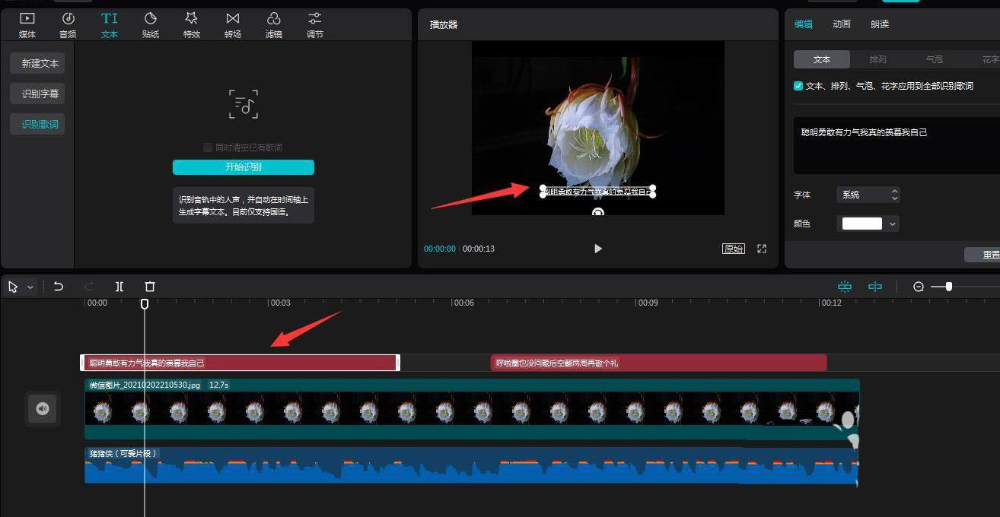
Task: Click the white color swatch
Action: click(x=861, y=224)
